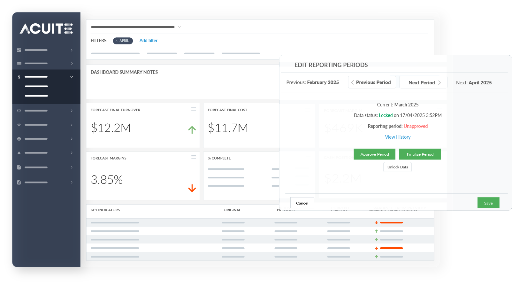Click the Locked data status text
Viewport: 512px width, 286px height.
click(386, 115)
